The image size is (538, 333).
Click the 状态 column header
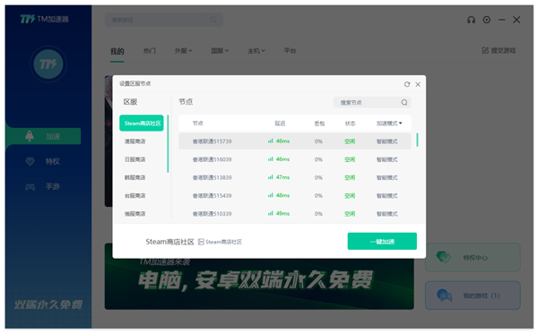(350, 124)
